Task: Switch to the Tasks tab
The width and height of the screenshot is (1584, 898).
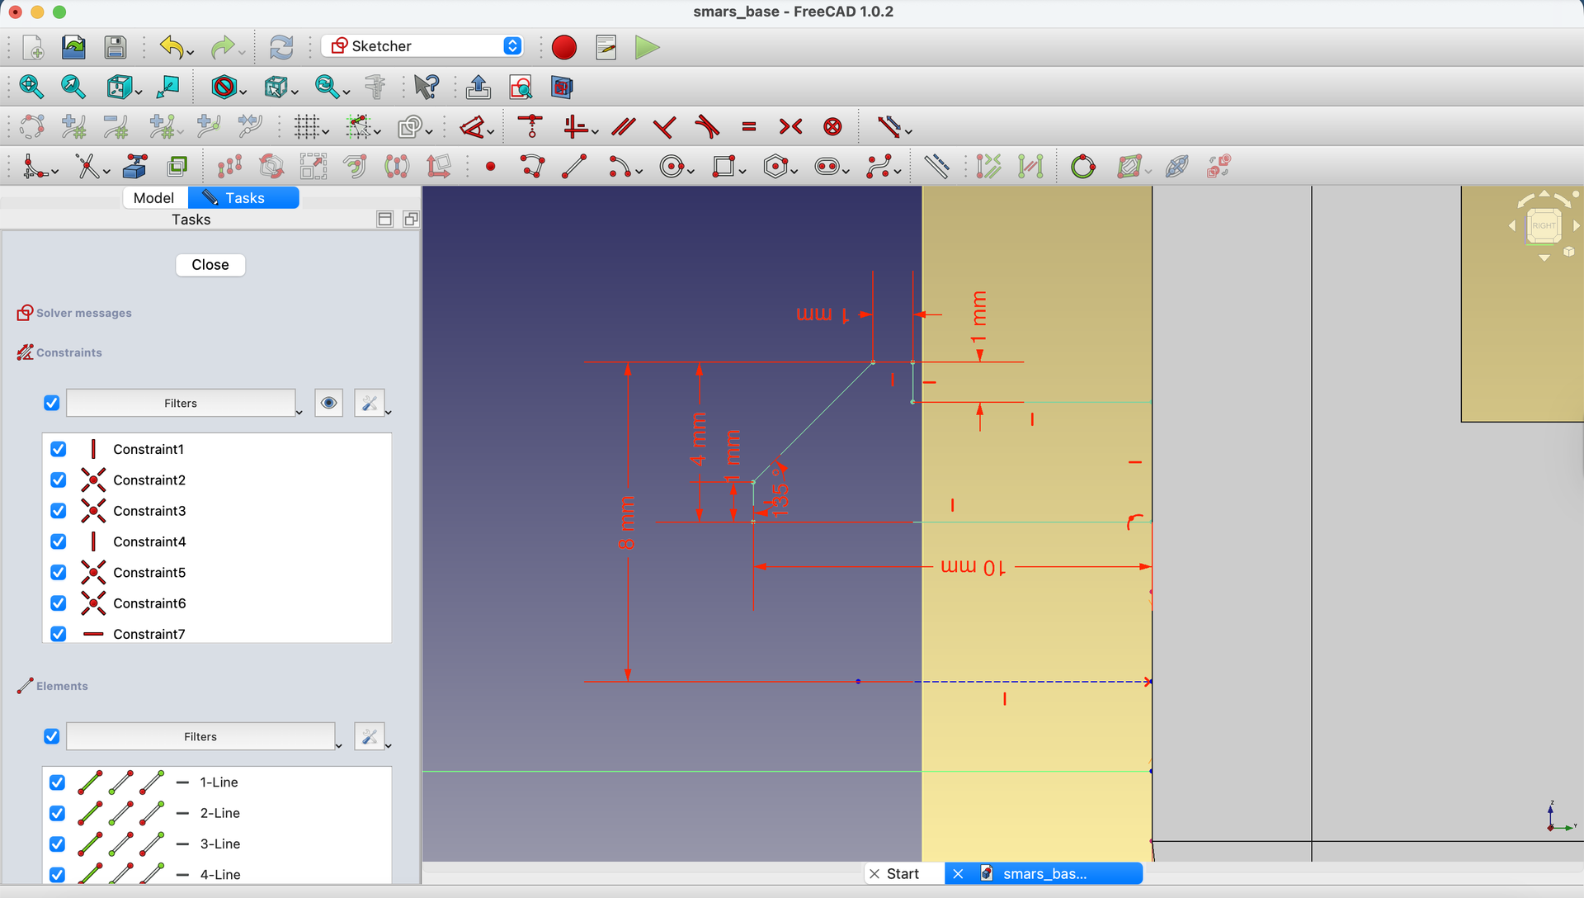Action: coord(243,197)
